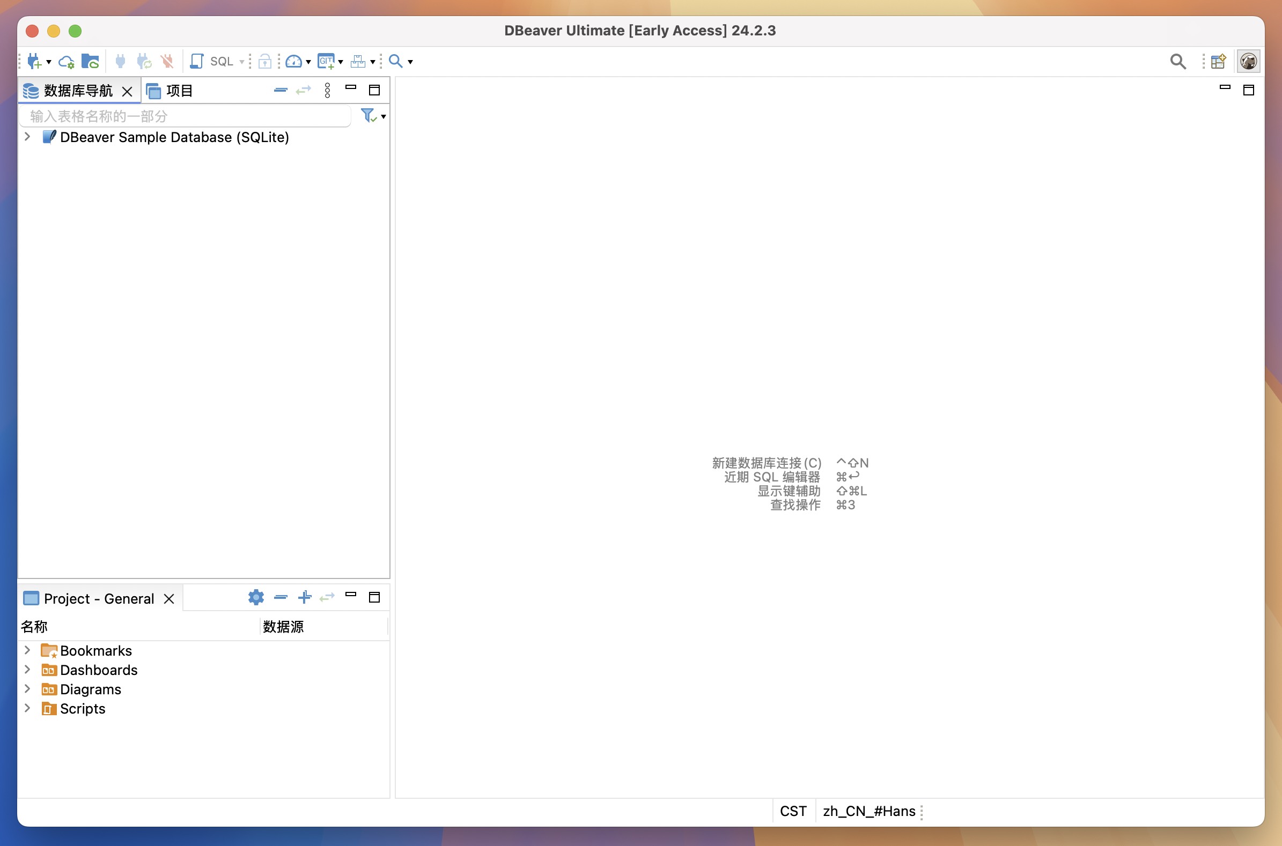The image size is (1282, 846).
Task: Expand the Scripts folder
Action: (x=27, y=708)
